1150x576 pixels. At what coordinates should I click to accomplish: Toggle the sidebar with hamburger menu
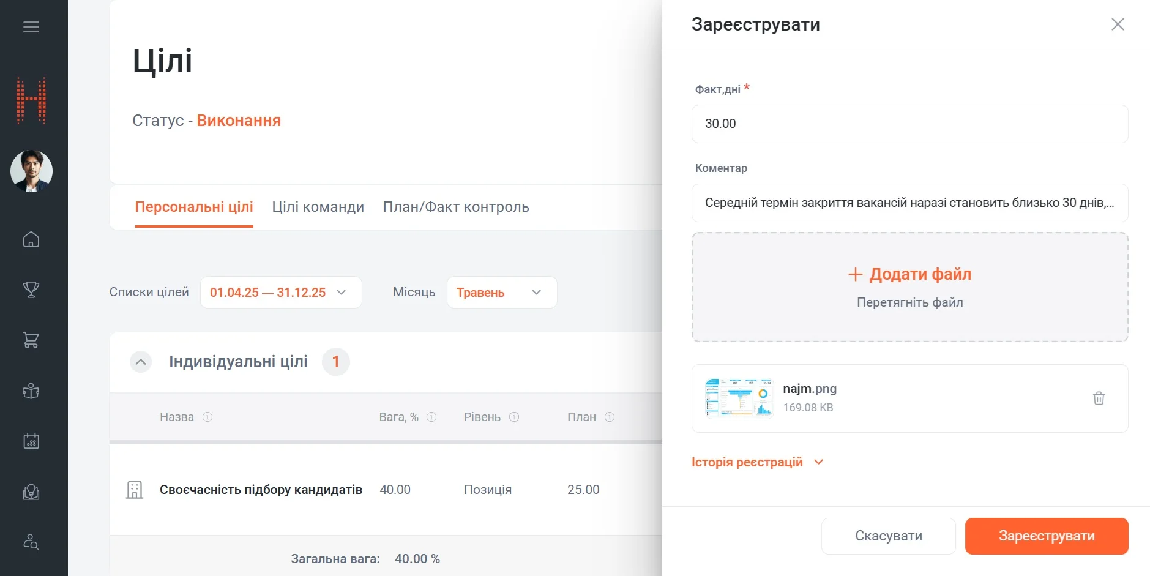coord(31,26)
